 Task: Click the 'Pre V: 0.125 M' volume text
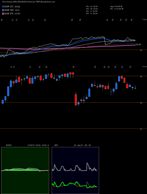pyautogui.click(x=117, y=9)
